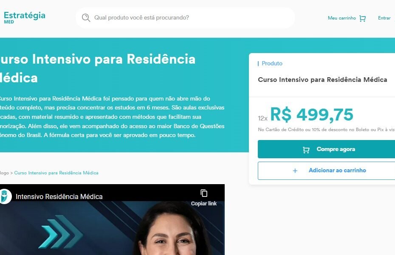This screenshot has width=395, height=255.
Task: Play the Intensivo Residência Médica video thumbnail
Action: pyautogui.click(x=112, y=219)
